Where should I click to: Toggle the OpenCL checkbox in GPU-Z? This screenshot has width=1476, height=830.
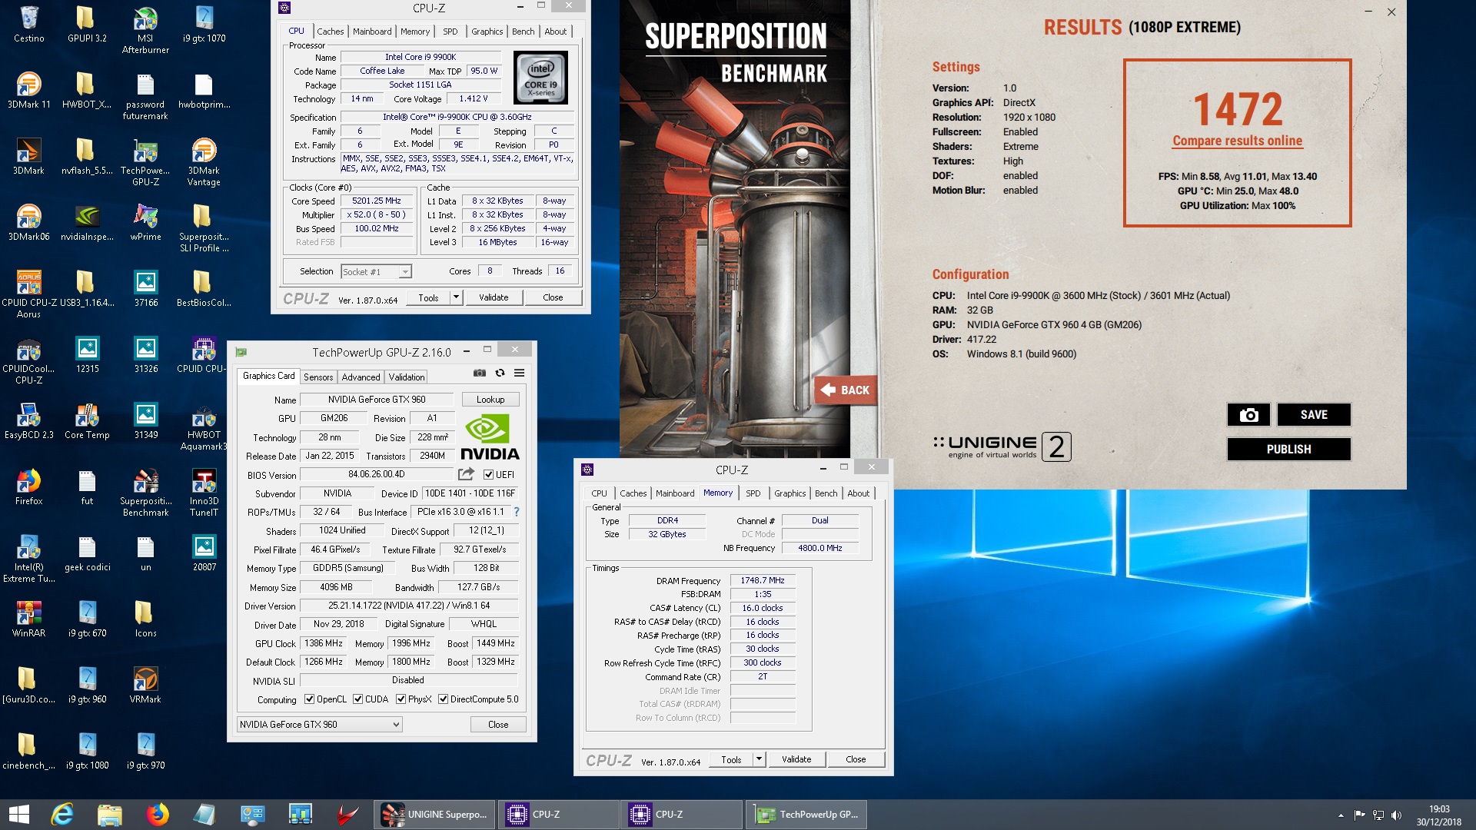(x=309, y=699)
